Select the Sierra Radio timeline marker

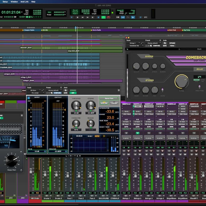pyautogui.click(x=96, y=30)
